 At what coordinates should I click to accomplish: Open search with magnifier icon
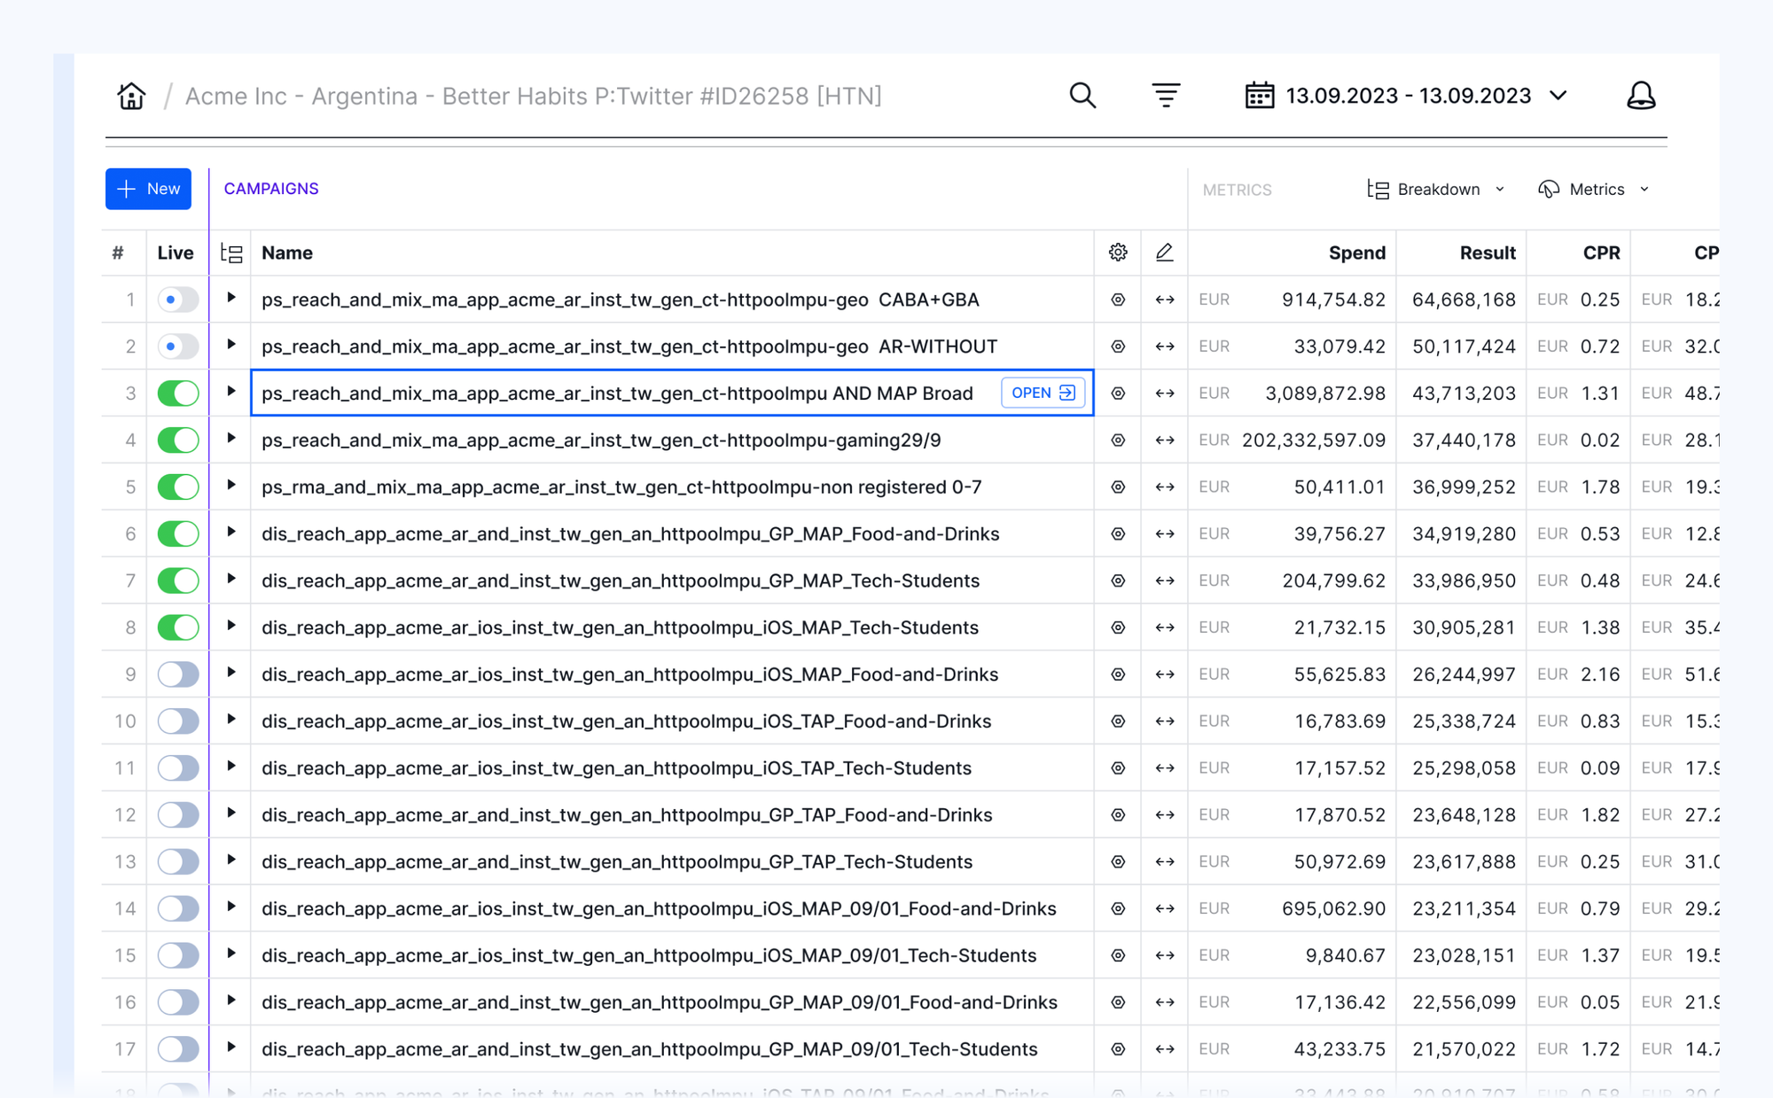tap(1082, 96)
